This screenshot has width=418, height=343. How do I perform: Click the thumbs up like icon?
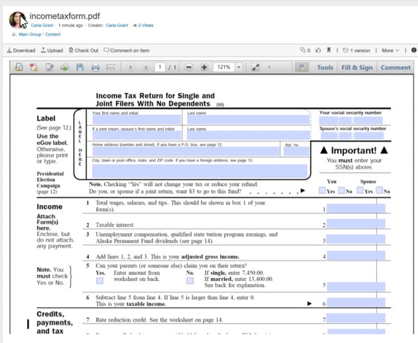tap(318, 50)
